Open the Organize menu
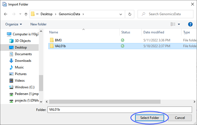Screen dimensions: 197x125 tap(14, 24)
